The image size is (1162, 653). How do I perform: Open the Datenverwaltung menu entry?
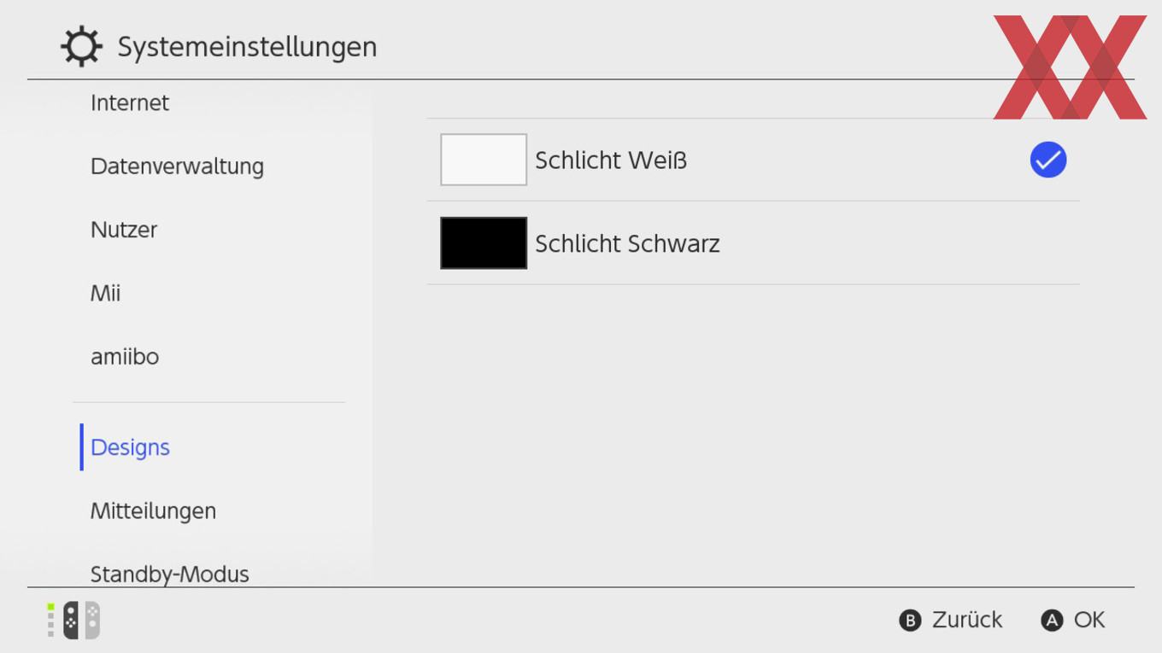177,166
